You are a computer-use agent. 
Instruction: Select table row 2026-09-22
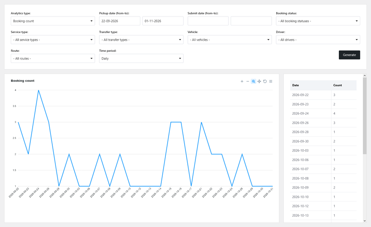tap(323, 95)
